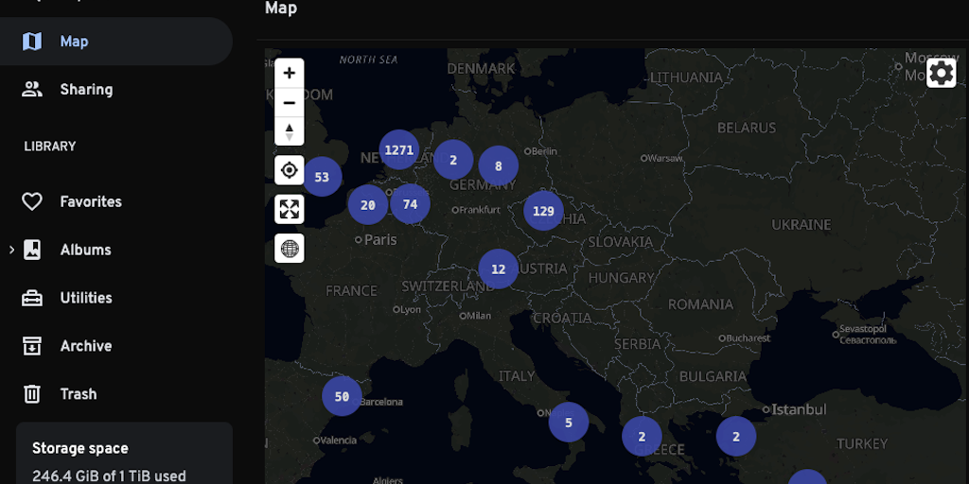Open the 74 photo cluster
Image resolution: width=969 pixels, height=484 pixels.
(x=411, y=204)
